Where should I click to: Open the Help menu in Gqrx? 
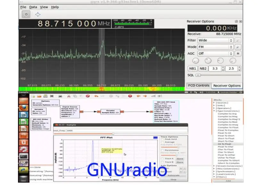pos(55,7)
